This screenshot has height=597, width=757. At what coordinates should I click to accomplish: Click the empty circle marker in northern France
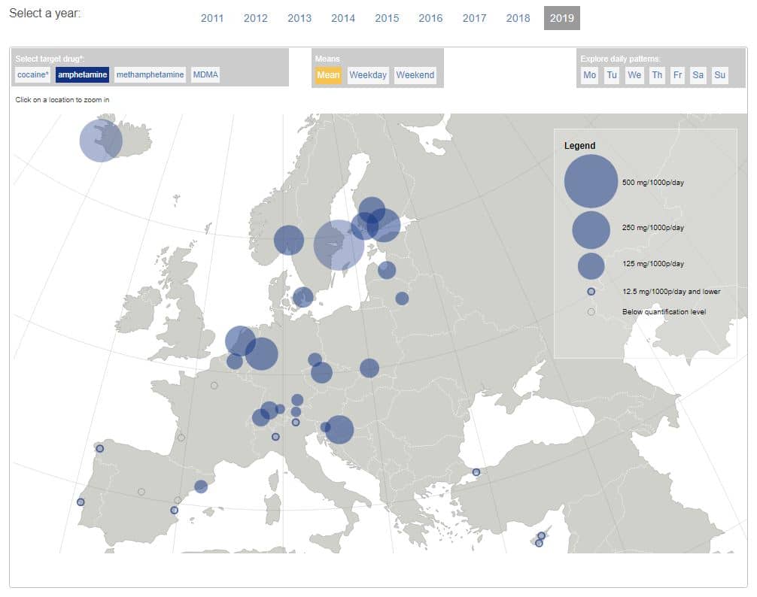tap(214, 386)
